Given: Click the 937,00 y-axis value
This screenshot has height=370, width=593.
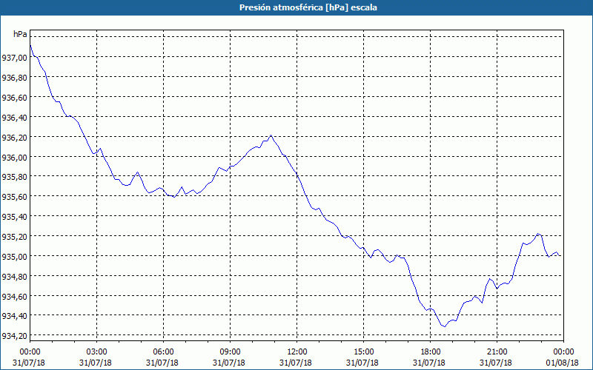Looking at the screenshot, I should [x=14, y=58].
